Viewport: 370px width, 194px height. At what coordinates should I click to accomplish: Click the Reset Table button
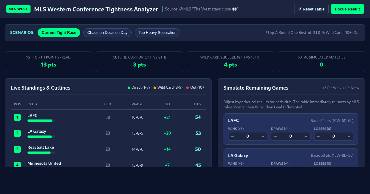pyautogui.click(x=311, y=9)
